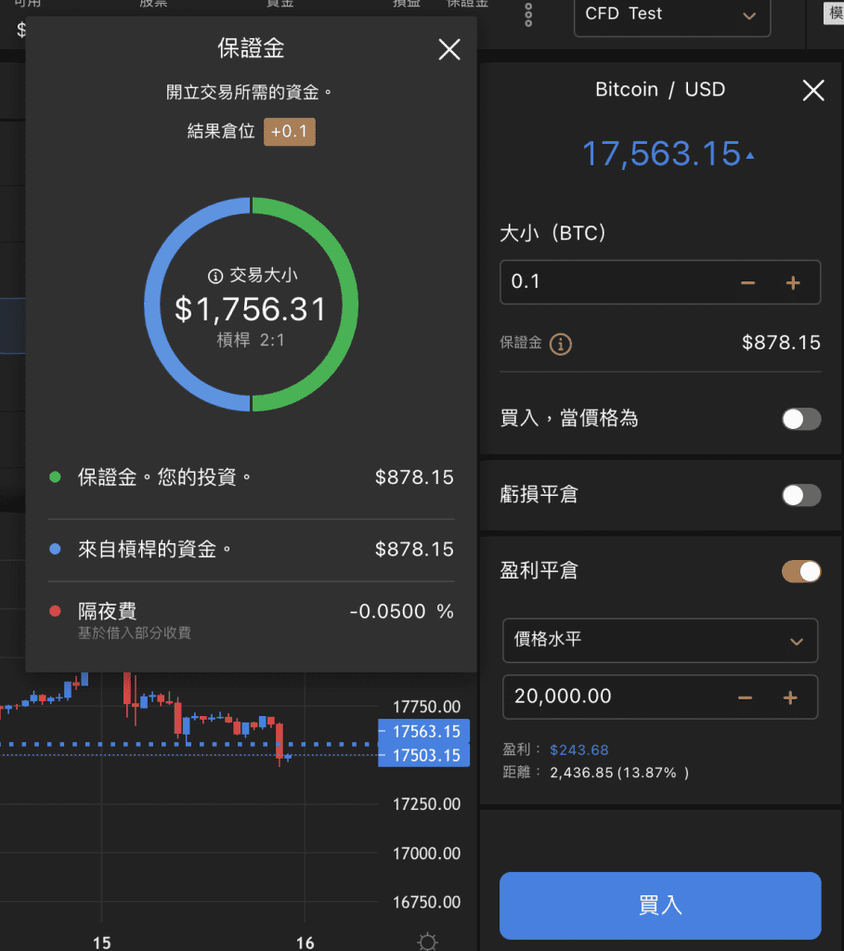This screenshot has height=951, width=844.
Task: Increase BTC size with plus button
Action: pos(793,283)
